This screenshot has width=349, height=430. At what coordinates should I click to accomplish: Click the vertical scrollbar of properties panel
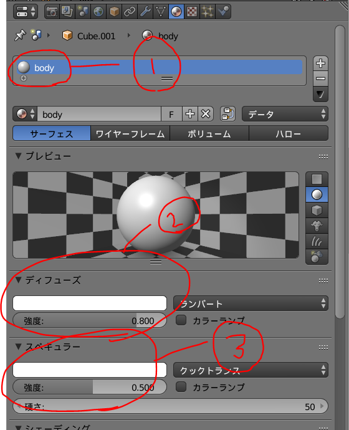tap(340, 171)
